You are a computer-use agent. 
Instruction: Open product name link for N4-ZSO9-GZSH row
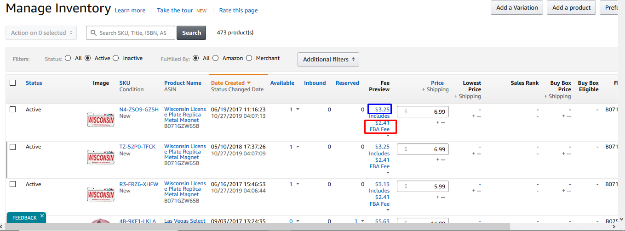click(x=185, y=115)
